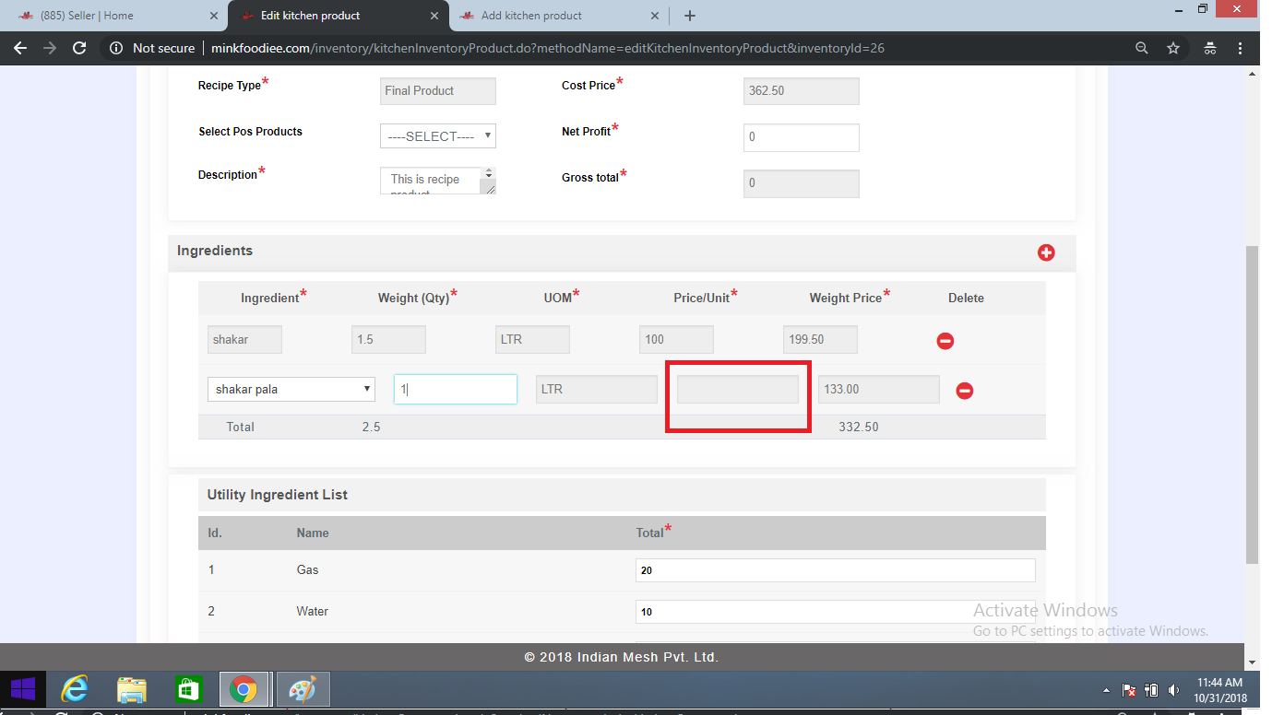Click the shakar ingredient name field
Viewport: 1284px width, 715px height.
tap(244, 339)
